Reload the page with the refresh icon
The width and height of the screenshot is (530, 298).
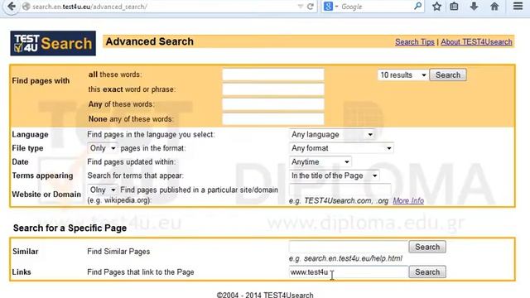pyautogui.click(x=310, y=7)
